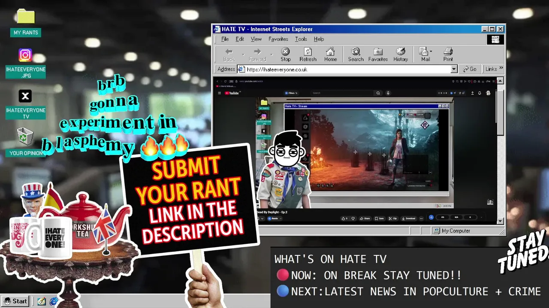Click the YouTube Share button
Image resolution: width=549 pixels, height=308 pixels.
(365, 218)
